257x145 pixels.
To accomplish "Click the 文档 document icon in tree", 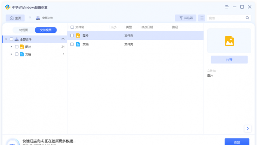I will click(x=22, y=54).
